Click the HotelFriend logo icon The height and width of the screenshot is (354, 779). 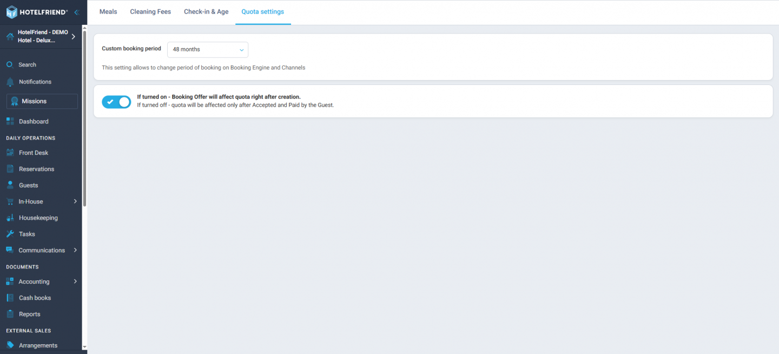click(x=12, y=12)
